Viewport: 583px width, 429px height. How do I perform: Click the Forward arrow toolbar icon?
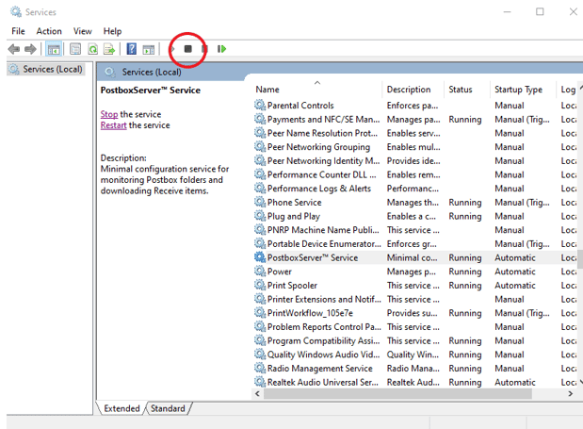coord(30,49)
